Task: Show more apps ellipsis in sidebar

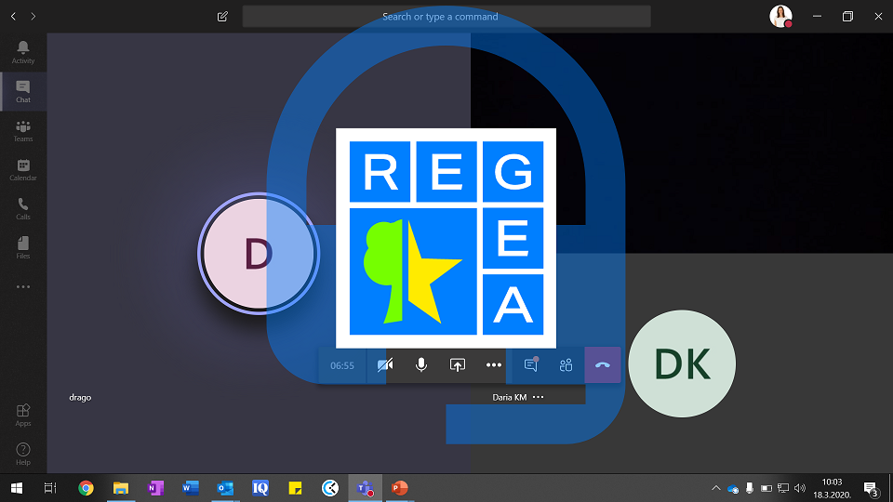Action: [22, 287]
